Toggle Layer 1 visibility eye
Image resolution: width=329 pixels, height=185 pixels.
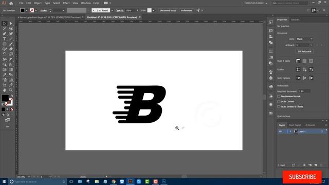point(280,132)
